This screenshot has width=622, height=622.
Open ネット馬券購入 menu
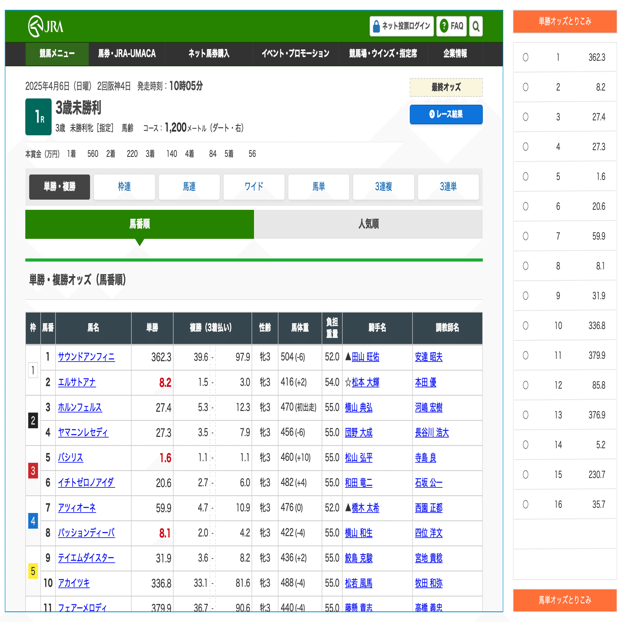coord(209,54)
